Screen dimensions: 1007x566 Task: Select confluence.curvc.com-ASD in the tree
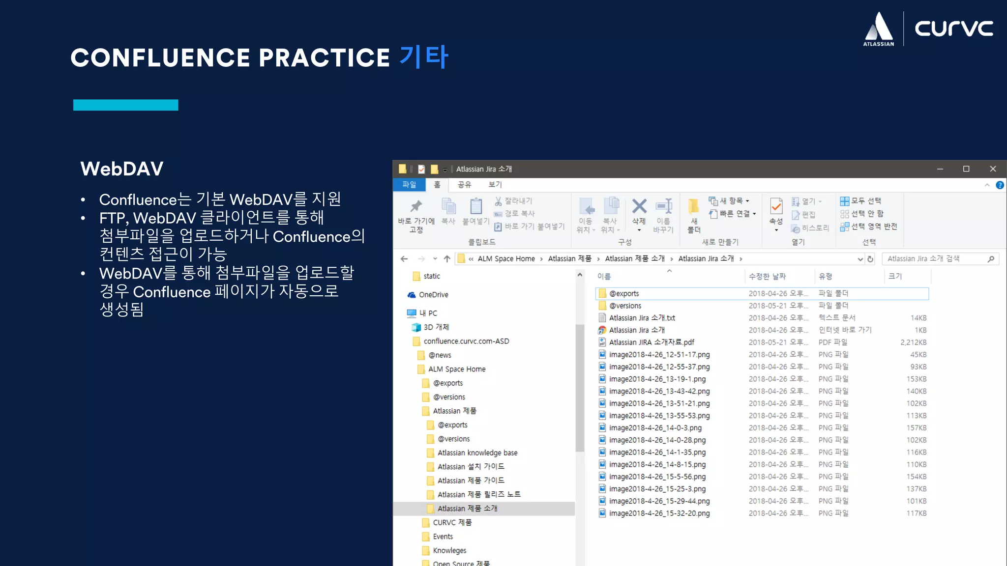(461, 341)
